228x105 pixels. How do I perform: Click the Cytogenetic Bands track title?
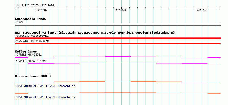[30, 19]
